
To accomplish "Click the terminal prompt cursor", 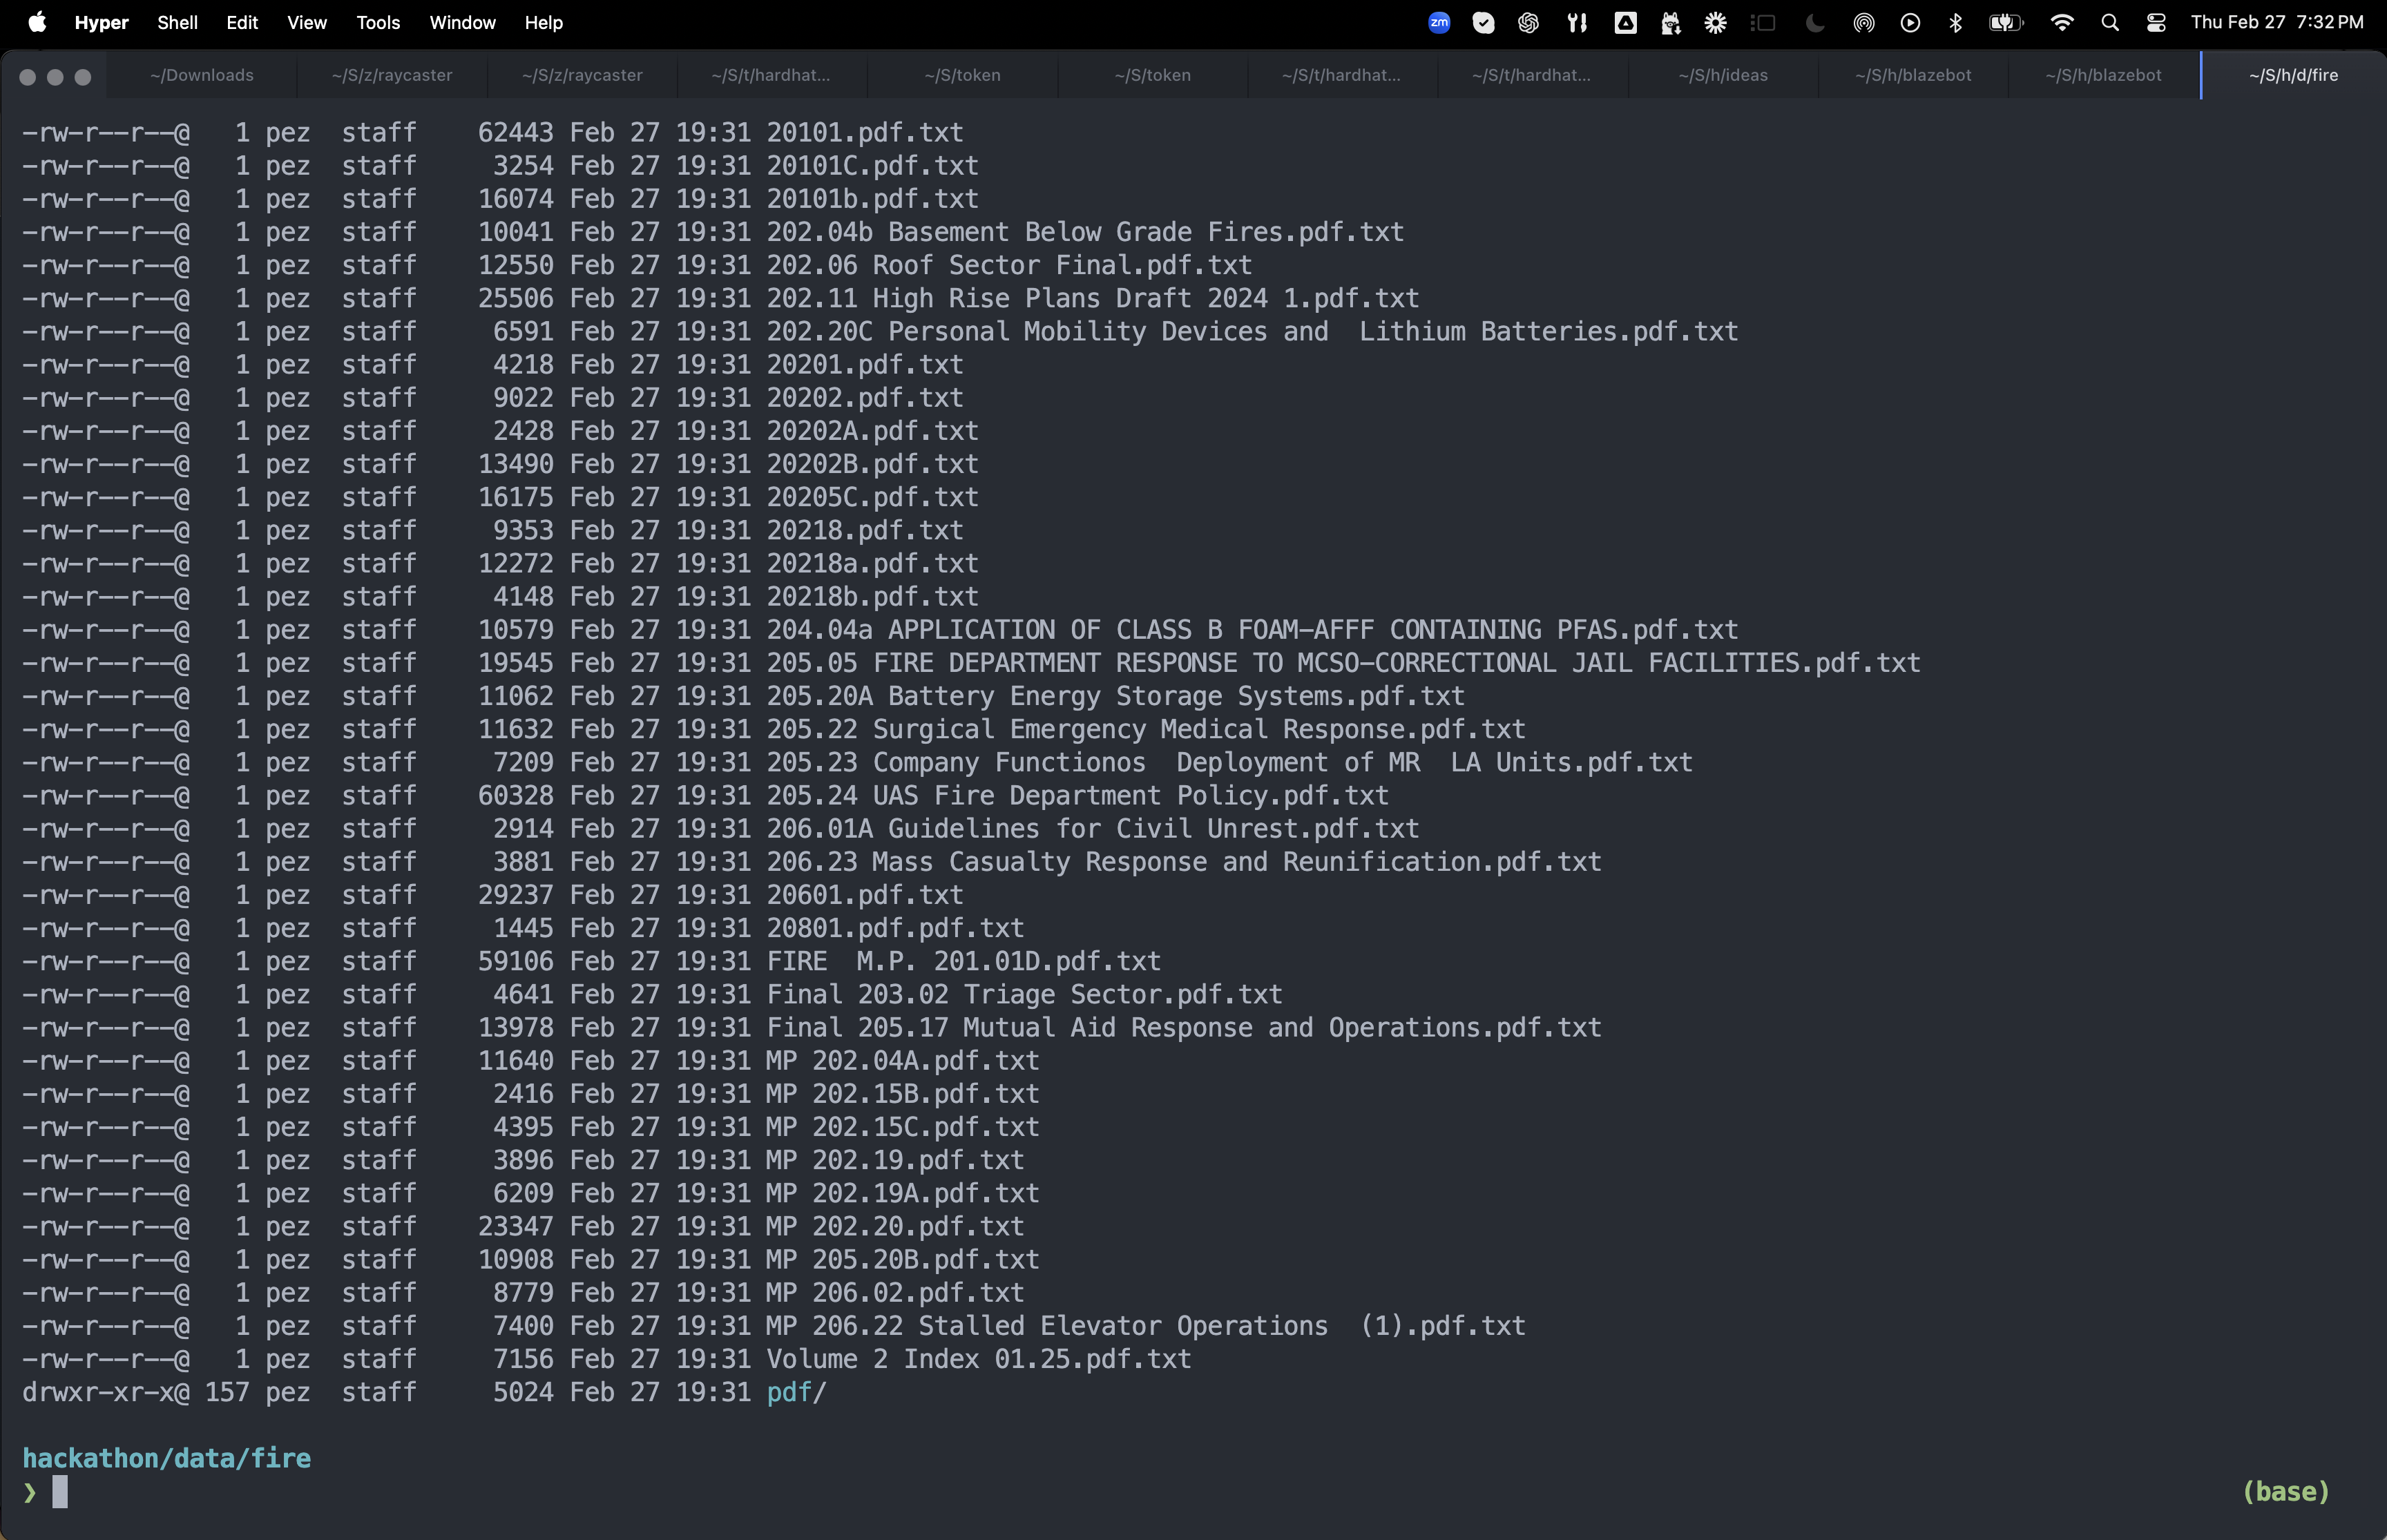I will coord(60,1491).
